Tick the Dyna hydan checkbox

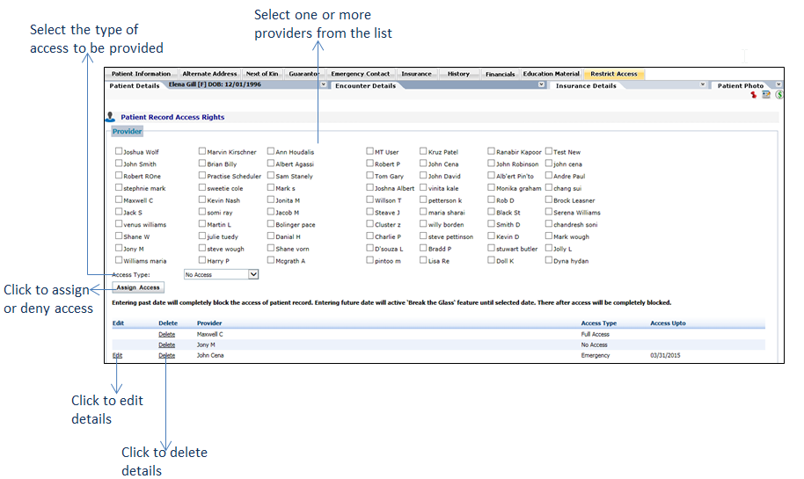[x=549, y=260]
